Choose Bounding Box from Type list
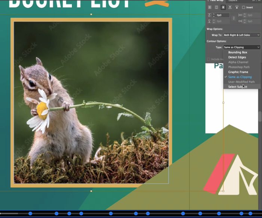This screenshot has width=262, height=218. coord(242,52)
